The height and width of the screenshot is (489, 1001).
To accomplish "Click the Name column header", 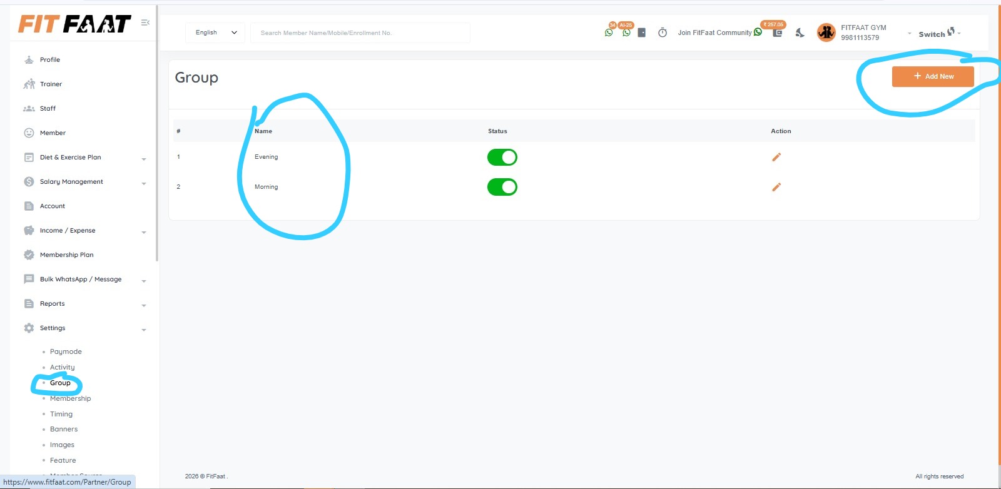I will pos(263,131).
